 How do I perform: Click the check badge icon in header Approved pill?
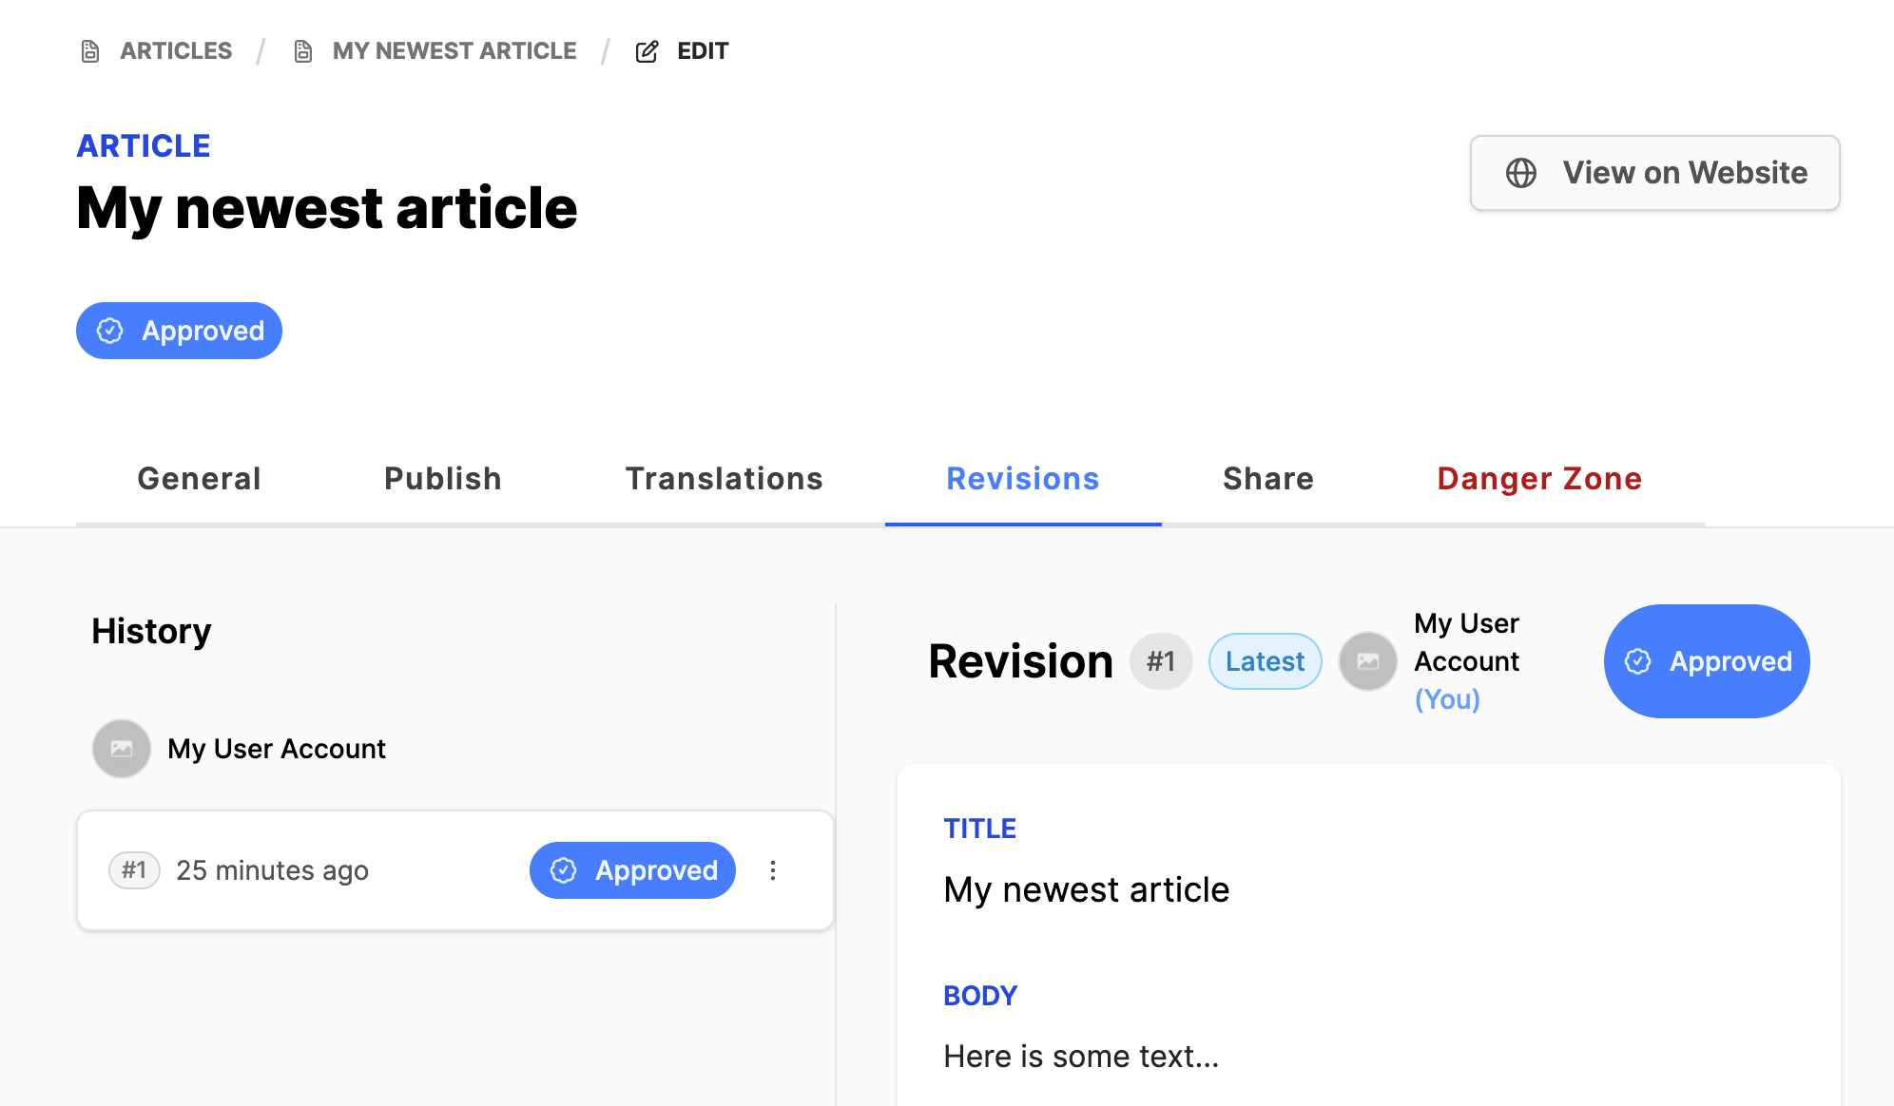pyautogui.click(x=110, y=331)
